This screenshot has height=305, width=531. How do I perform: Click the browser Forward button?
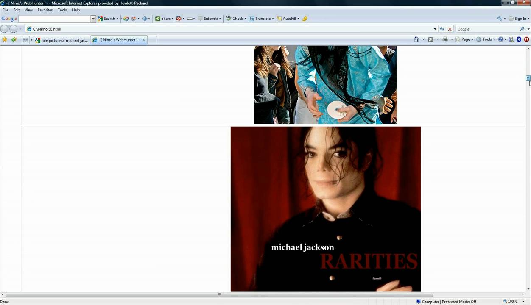coord(14,29)
